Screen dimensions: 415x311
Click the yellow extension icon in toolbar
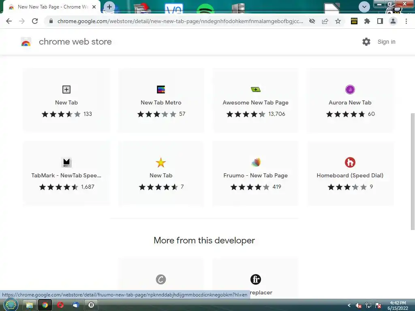click(x=354, y=21)
